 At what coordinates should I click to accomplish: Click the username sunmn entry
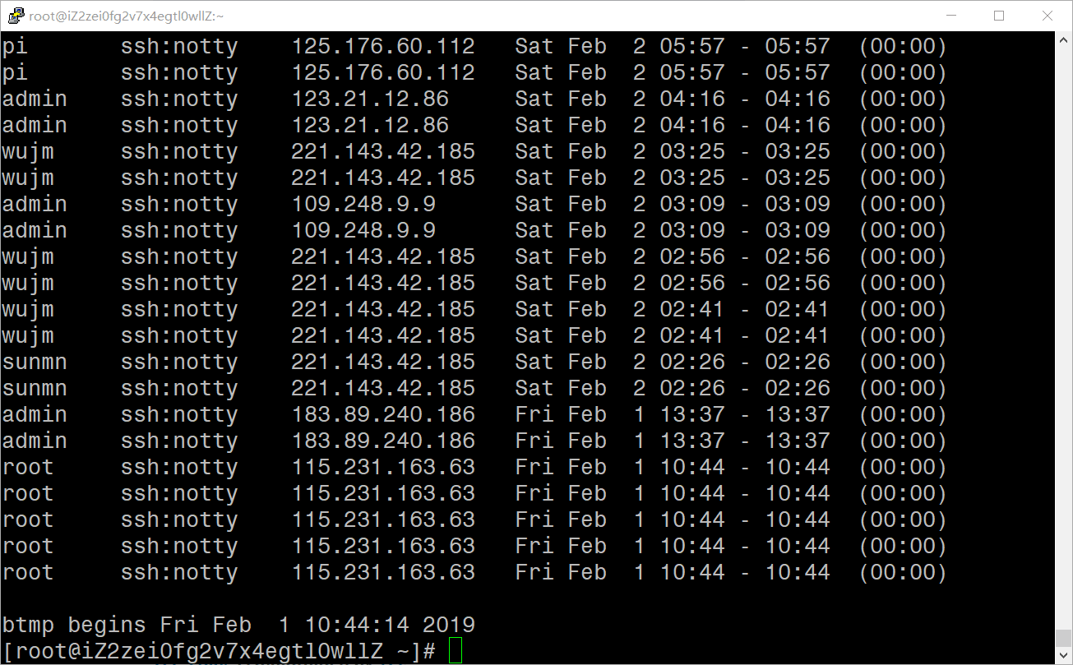tap(35, 362)
